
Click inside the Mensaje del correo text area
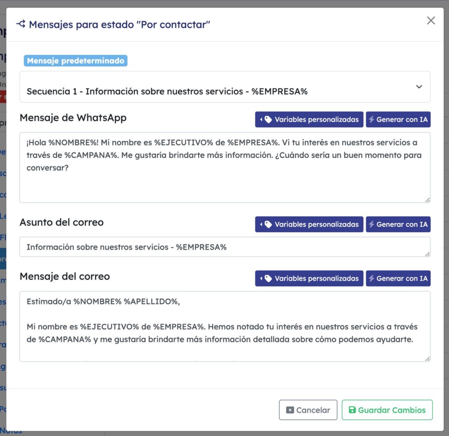[225, 326]
